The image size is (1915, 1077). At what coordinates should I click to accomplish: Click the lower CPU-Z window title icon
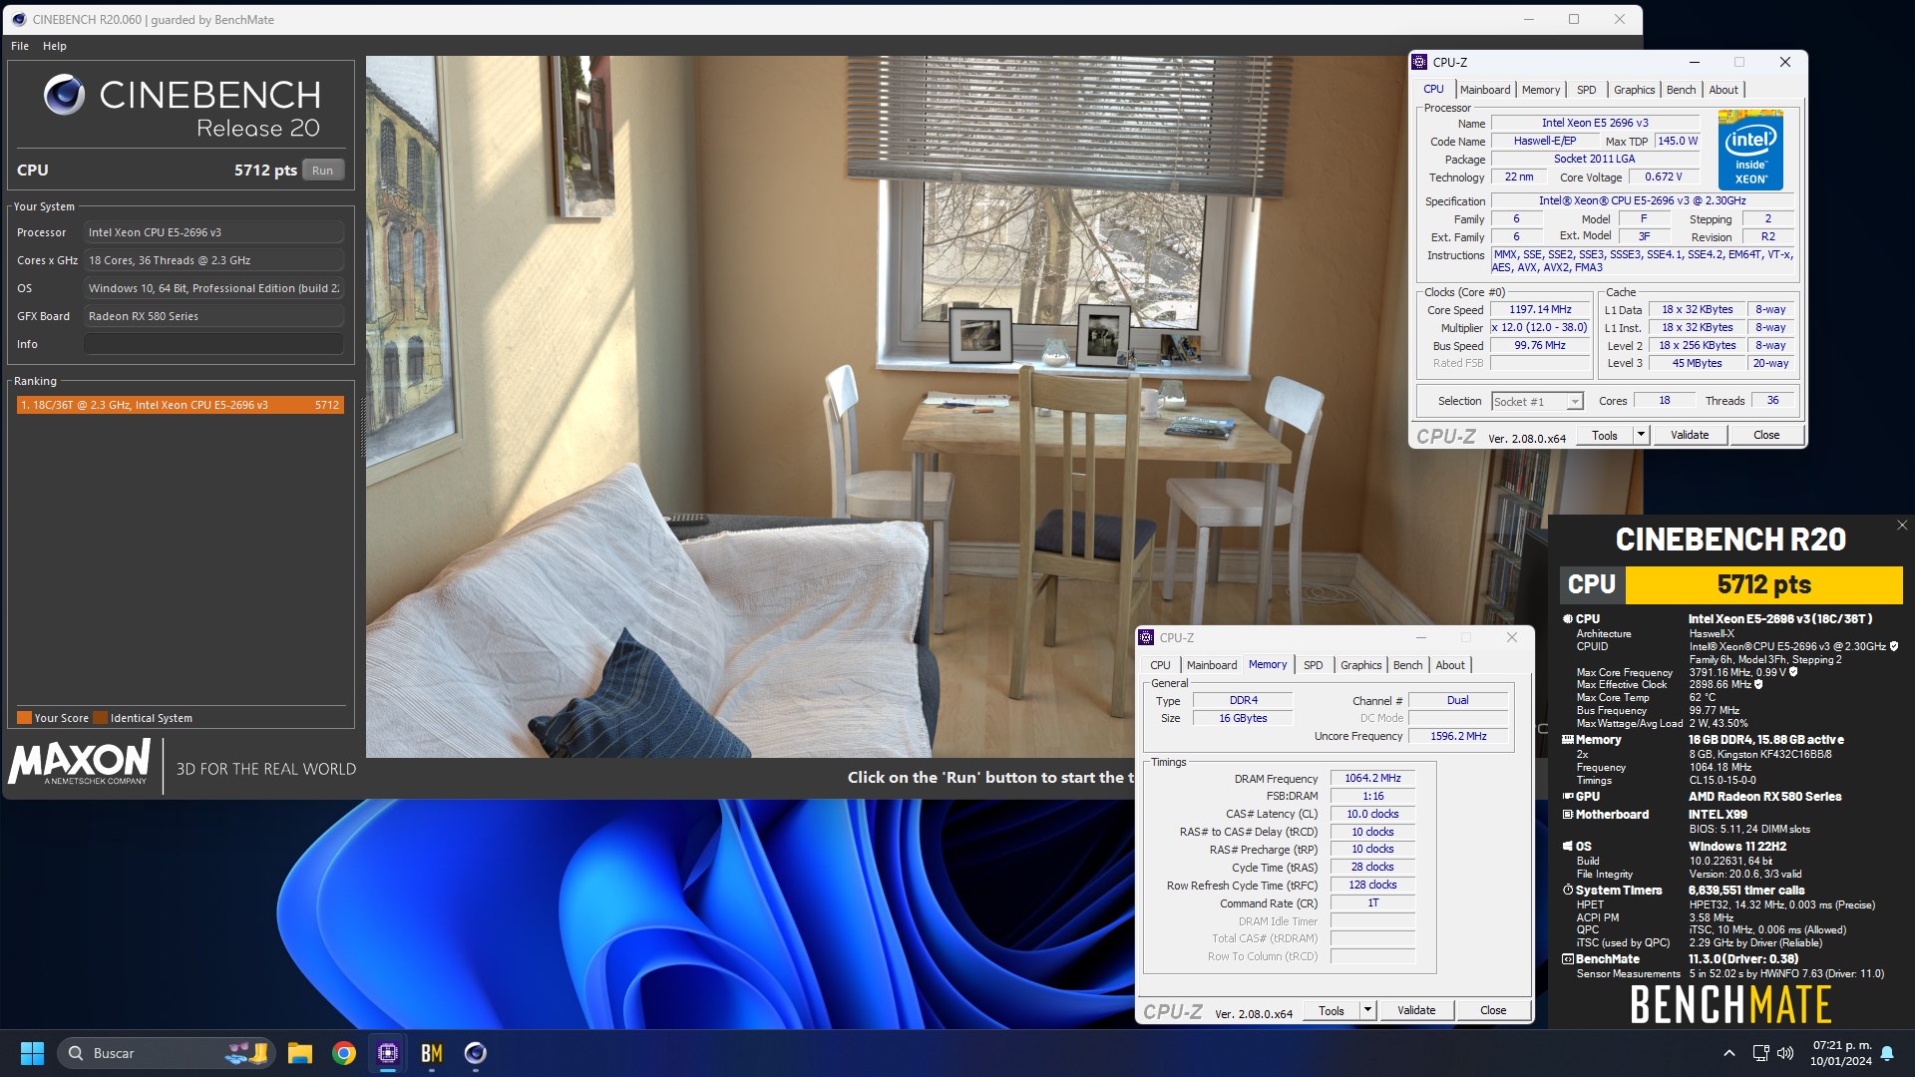tap(1146, 637)
